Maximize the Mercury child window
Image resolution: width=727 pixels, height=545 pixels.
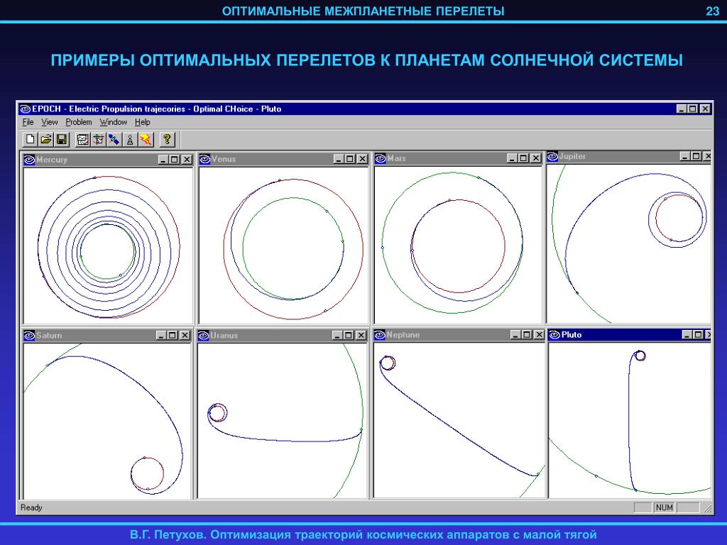pyautogui.click(x=175, y=160)
